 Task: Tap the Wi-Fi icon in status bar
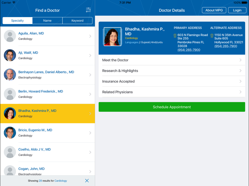[x=14, y=2]
